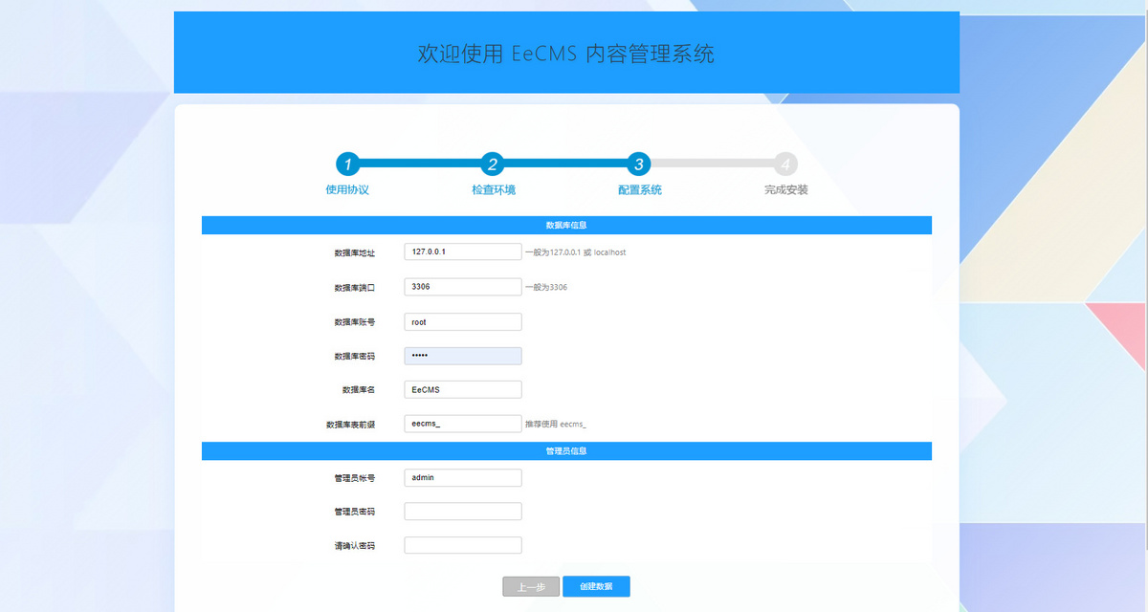The image size is (1148, 612).
Task: Click the 数据库端口 label
Action: click(354, 288)
